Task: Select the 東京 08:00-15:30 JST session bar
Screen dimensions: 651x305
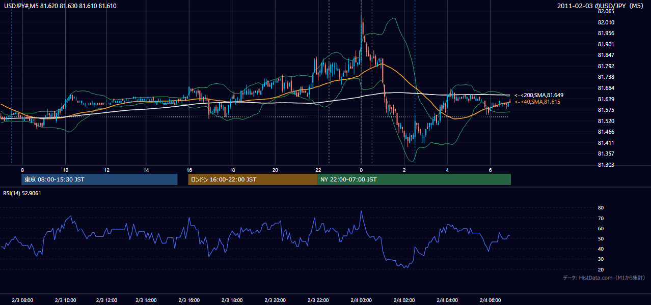Action: [99, 179]
